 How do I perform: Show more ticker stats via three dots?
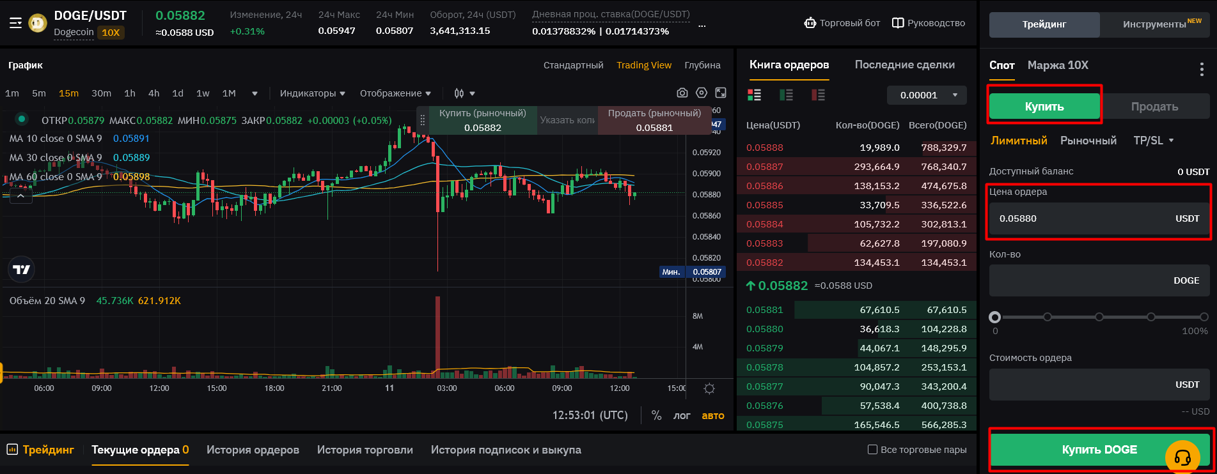(702, 26)
